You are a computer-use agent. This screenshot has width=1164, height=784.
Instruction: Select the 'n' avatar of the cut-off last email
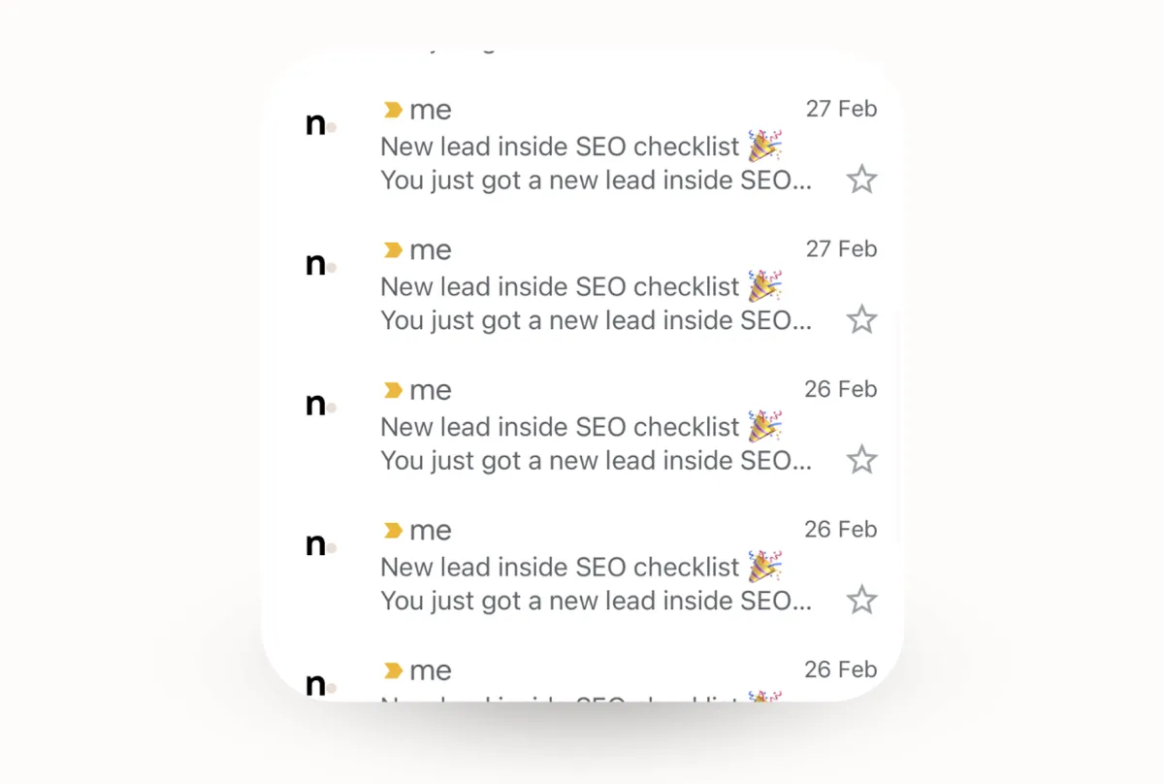[x=320, y=685]
